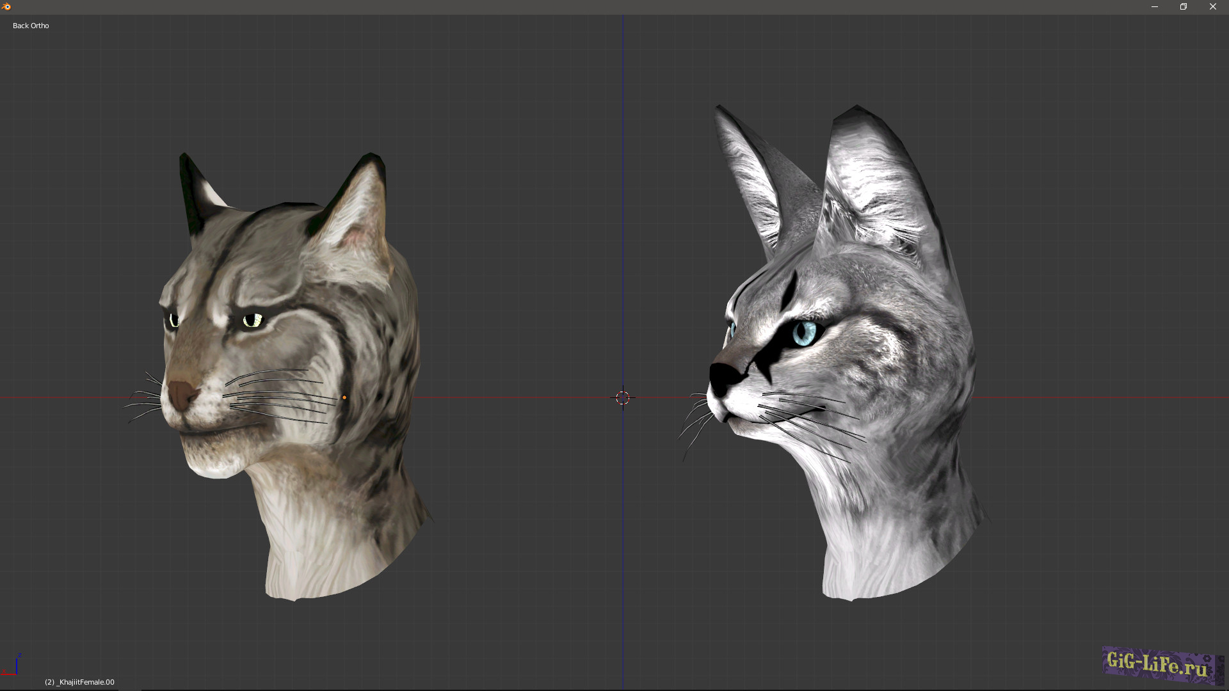Click the Blender logo icon in title bar
Image resolution: width=1229 pixels, height=691 pixels.
tap(7, 6)
